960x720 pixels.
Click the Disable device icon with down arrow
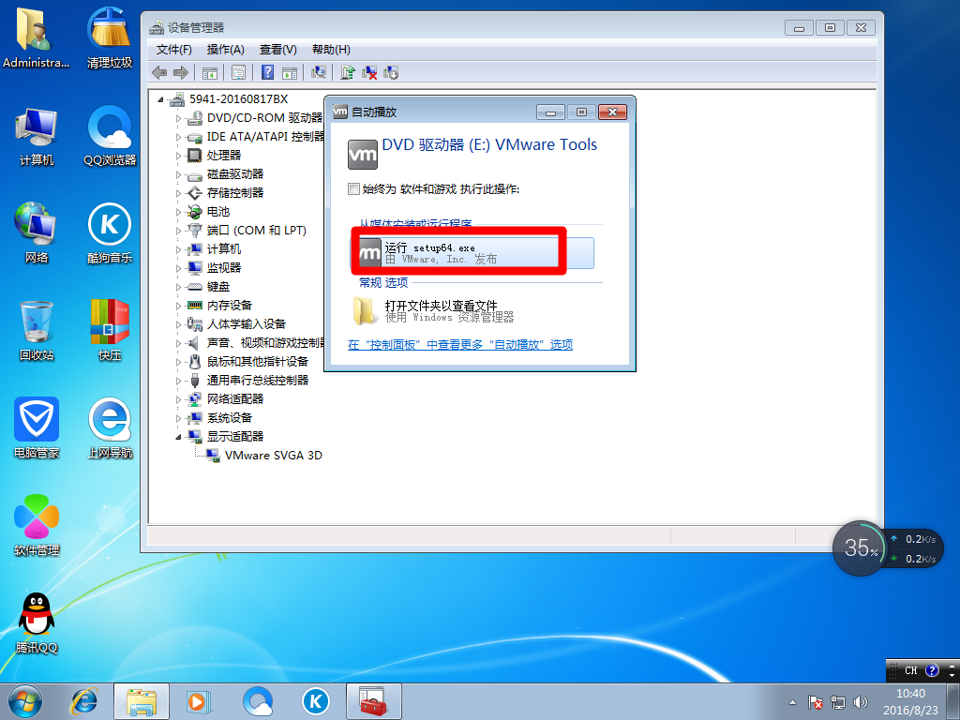[391, 73]
